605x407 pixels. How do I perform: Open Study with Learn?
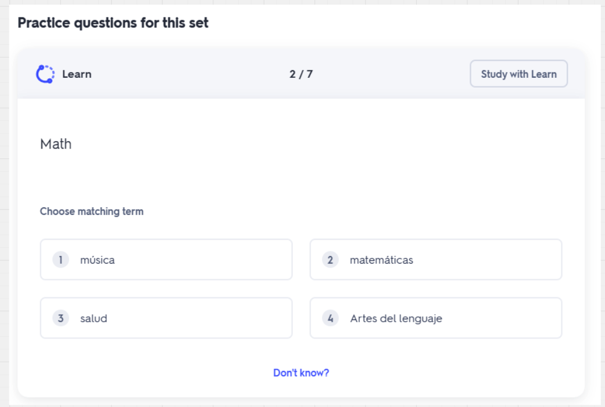pos(518,74)
